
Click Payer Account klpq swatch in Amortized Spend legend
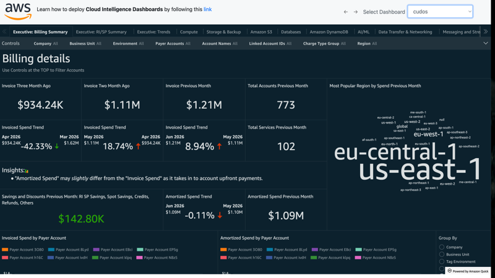point(314,258)
